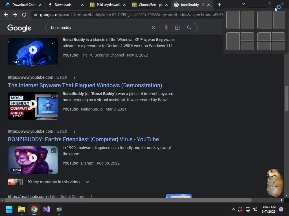This screenshot has width=289, height=216.
Task: Click the vertical scrollbar down arrow
Action: tap(286, 195)
